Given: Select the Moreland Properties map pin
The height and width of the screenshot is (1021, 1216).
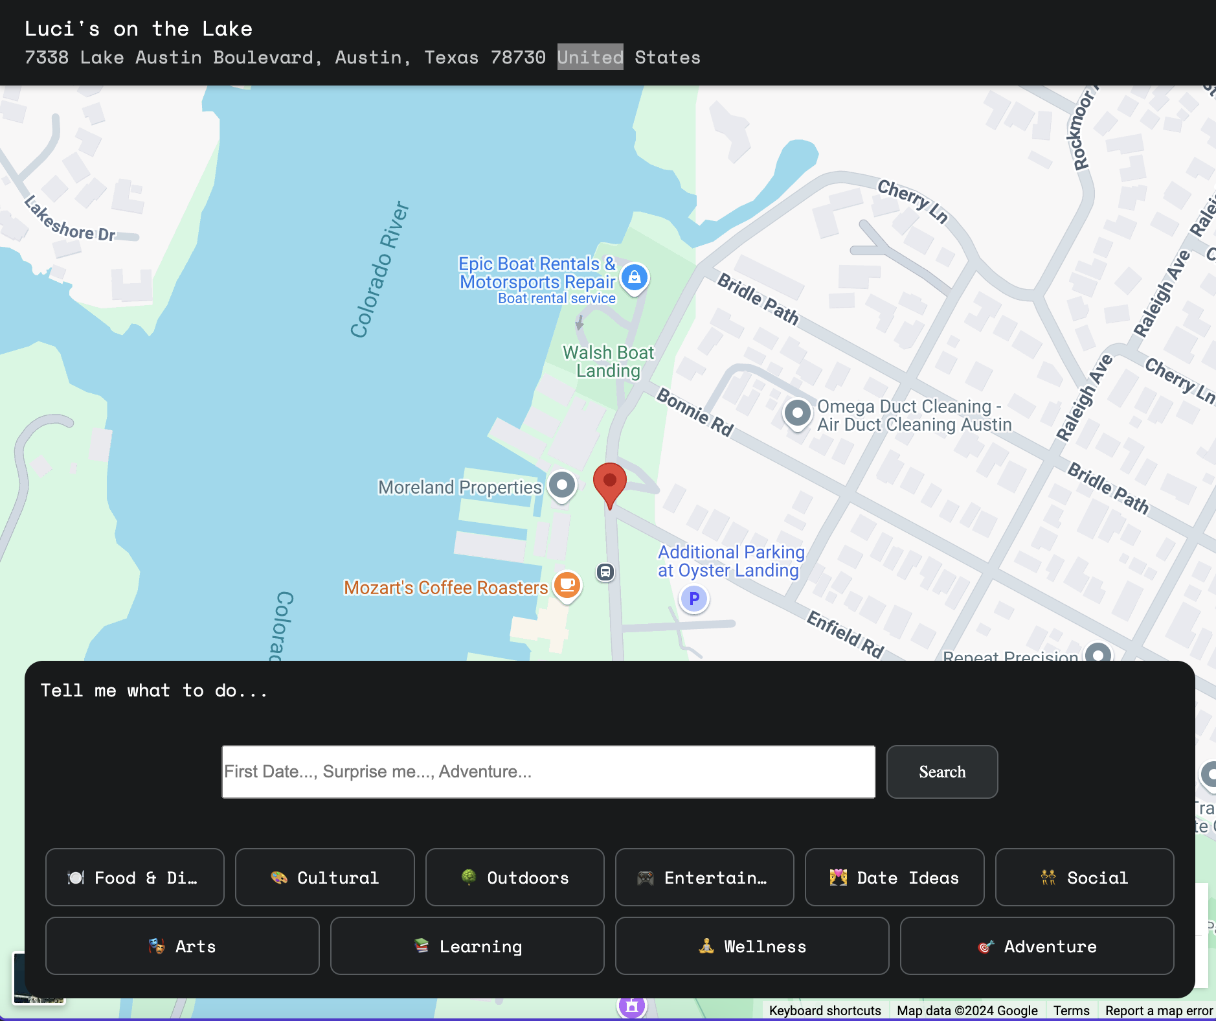Looking at the screenshot, I should pos(562,486).
